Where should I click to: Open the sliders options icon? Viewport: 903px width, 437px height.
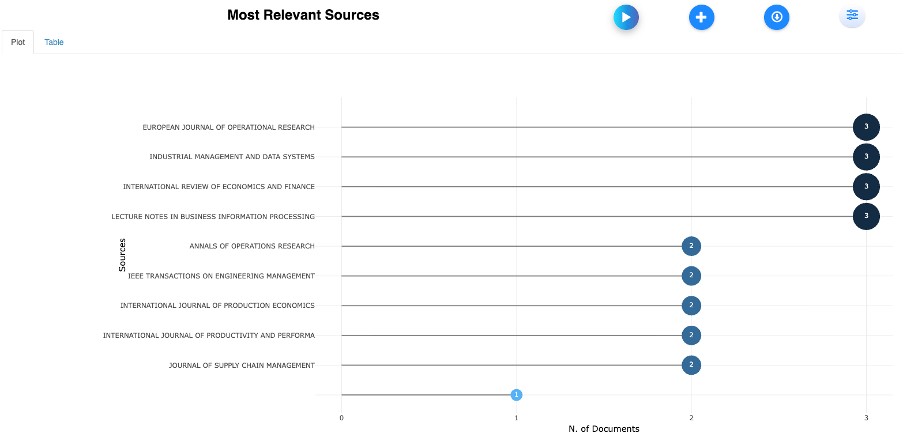[852, 16]
